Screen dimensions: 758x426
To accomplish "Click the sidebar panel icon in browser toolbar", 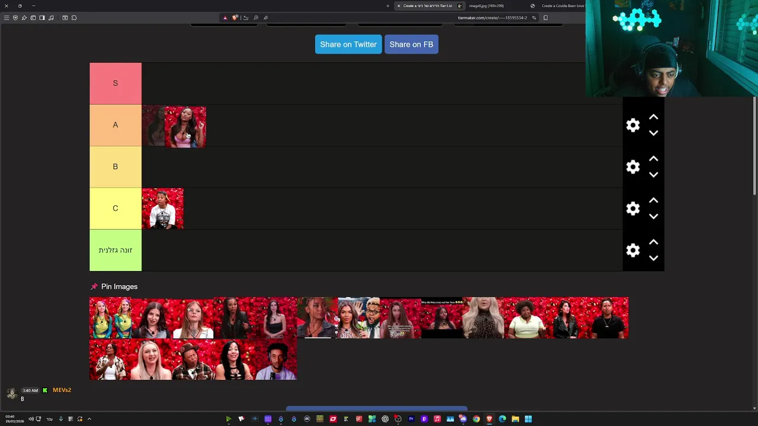I will (x=42, y=18).
